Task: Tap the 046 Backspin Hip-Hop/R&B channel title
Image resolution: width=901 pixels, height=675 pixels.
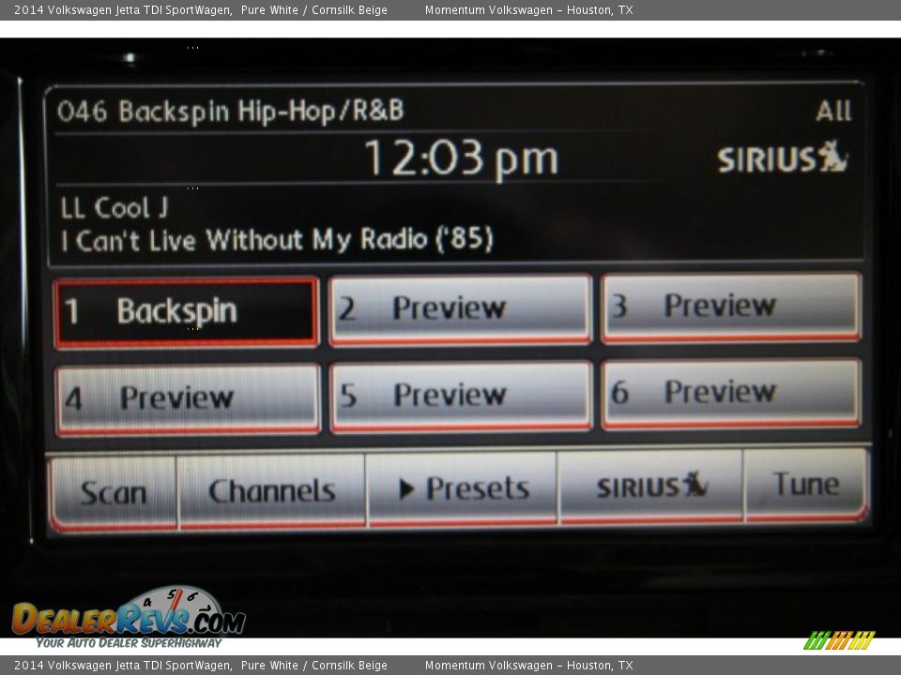Action: 230,112
